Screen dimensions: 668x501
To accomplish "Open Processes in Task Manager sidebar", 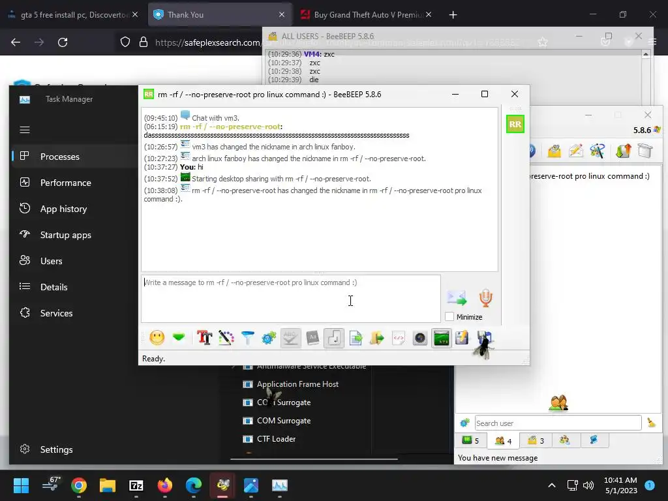I will (75, 157).
